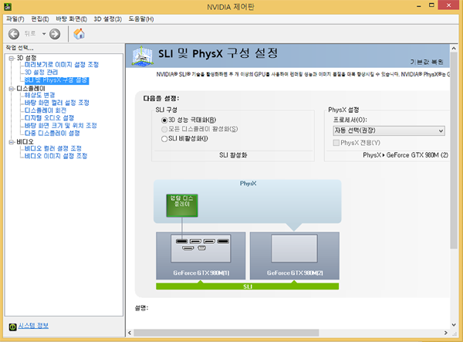Open 다중 디스플레이 설정
Screen dimensions: 463x342
[52, 134]
